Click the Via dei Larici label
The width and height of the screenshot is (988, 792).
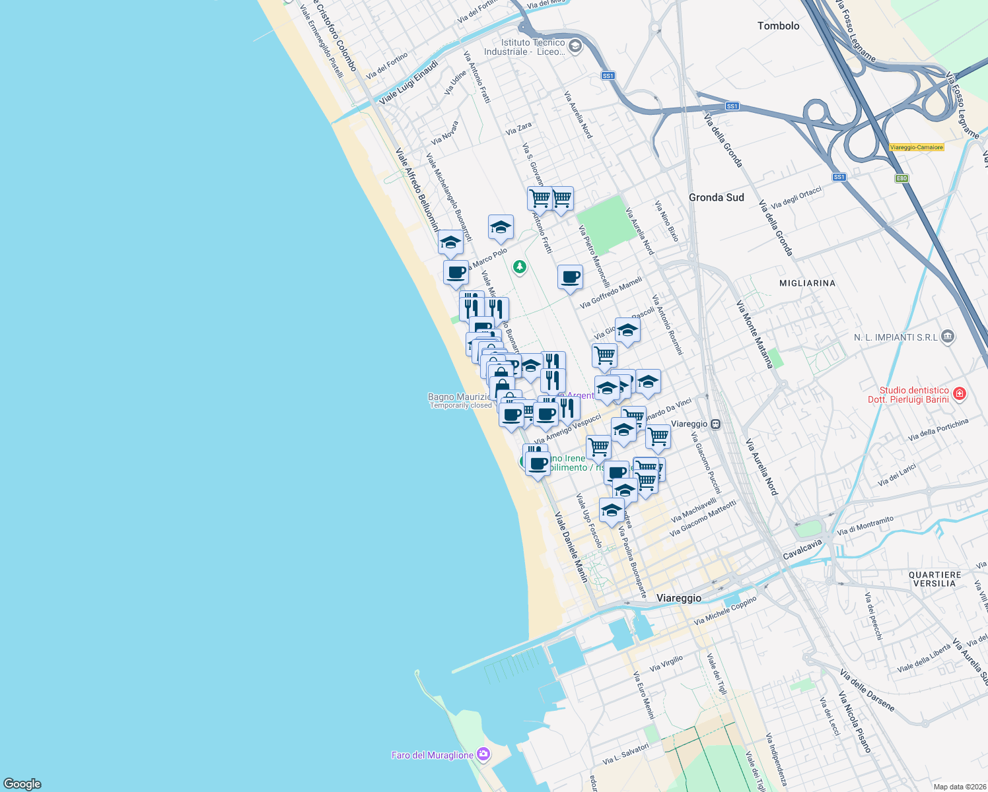tap(897, 475)
